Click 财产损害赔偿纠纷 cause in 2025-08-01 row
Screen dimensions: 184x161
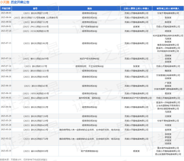tap(90, 26)
